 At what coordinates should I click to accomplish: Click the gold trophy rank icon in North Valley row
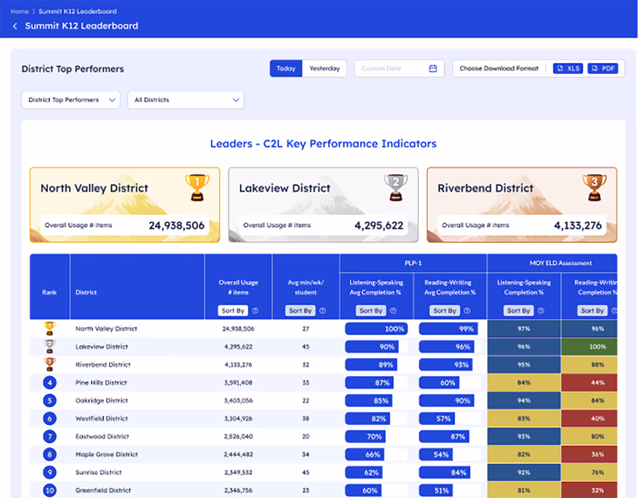pyautogui.click(x=50, y=328)
